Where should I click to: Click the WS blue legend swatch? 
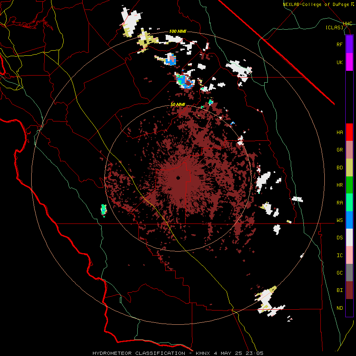coord(349,220)
